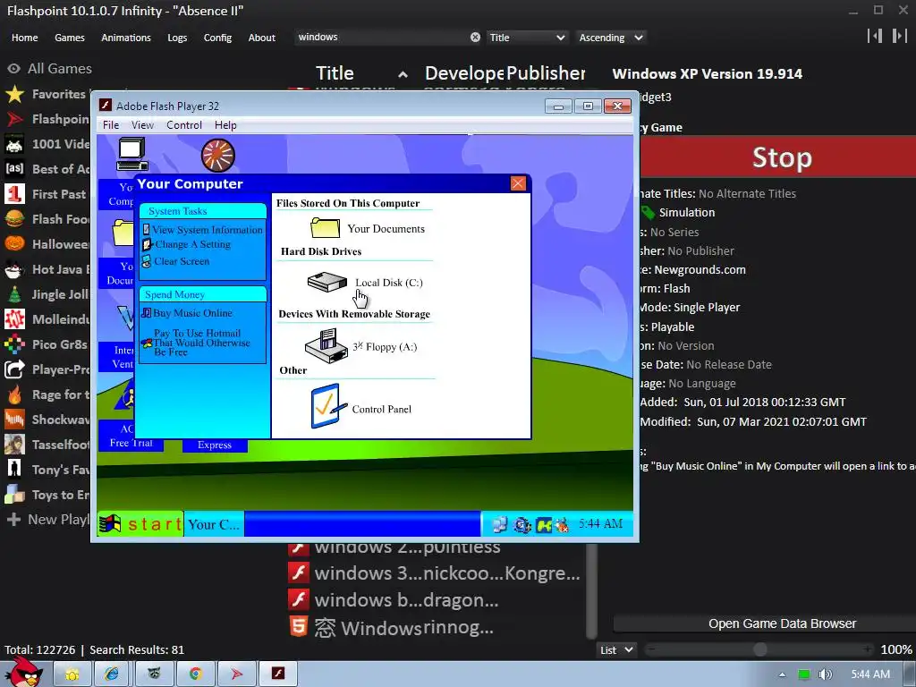The image size is (916, 687).
Task: Toggle the left sidebar visibility icon
Action: (875, 36)
